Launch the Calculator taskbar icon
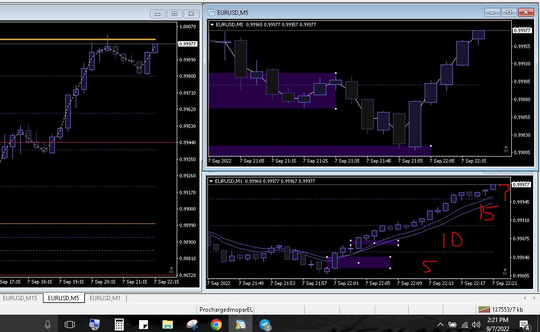The image size is (540, 332). pos(119,325)
